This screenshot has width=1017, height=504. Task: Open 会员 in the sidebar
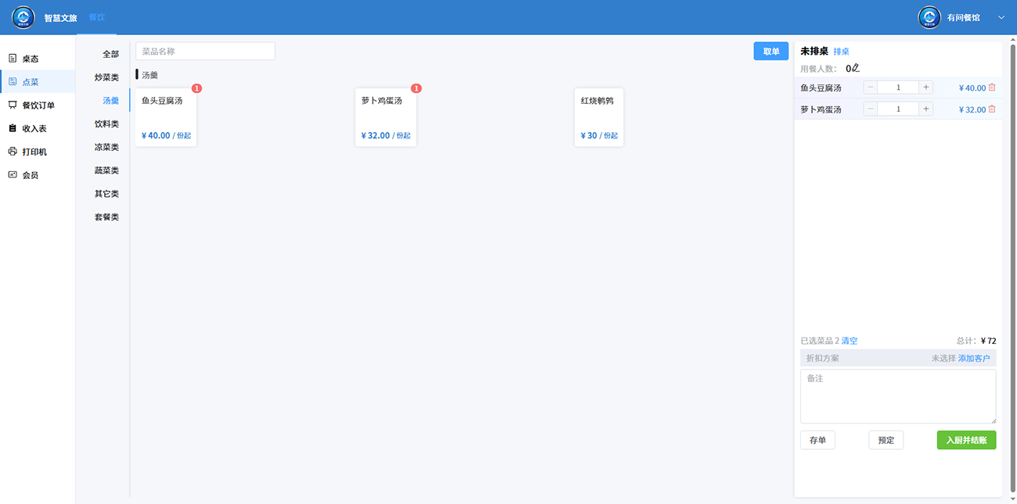pos(38,175)
